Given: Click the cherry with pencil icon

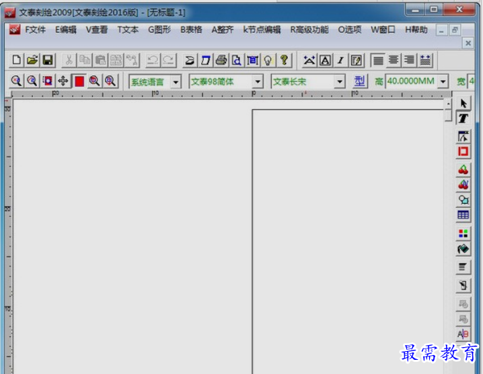Looking at the screenshot, I should [463, 184].
